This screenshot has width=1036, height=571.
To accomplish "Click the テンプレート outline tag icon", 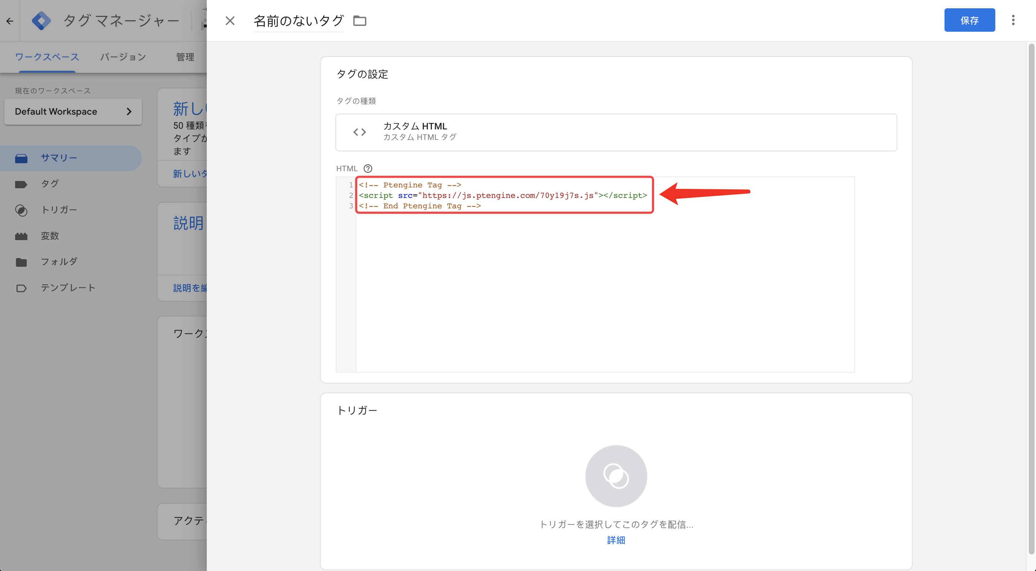I will 21,288.
